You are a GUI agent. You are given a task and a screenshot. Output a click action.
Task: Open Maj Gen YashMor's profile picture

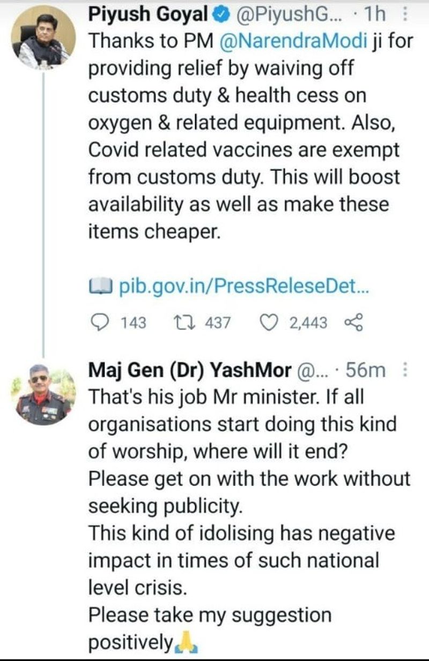click(x=43, y=393)
